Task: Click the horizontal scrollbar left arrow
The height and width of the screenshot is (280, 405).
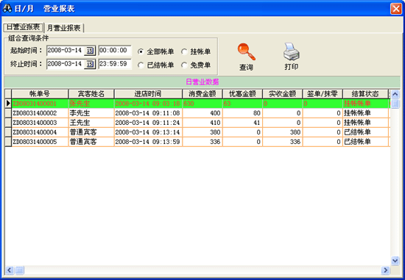Action: 10,270
